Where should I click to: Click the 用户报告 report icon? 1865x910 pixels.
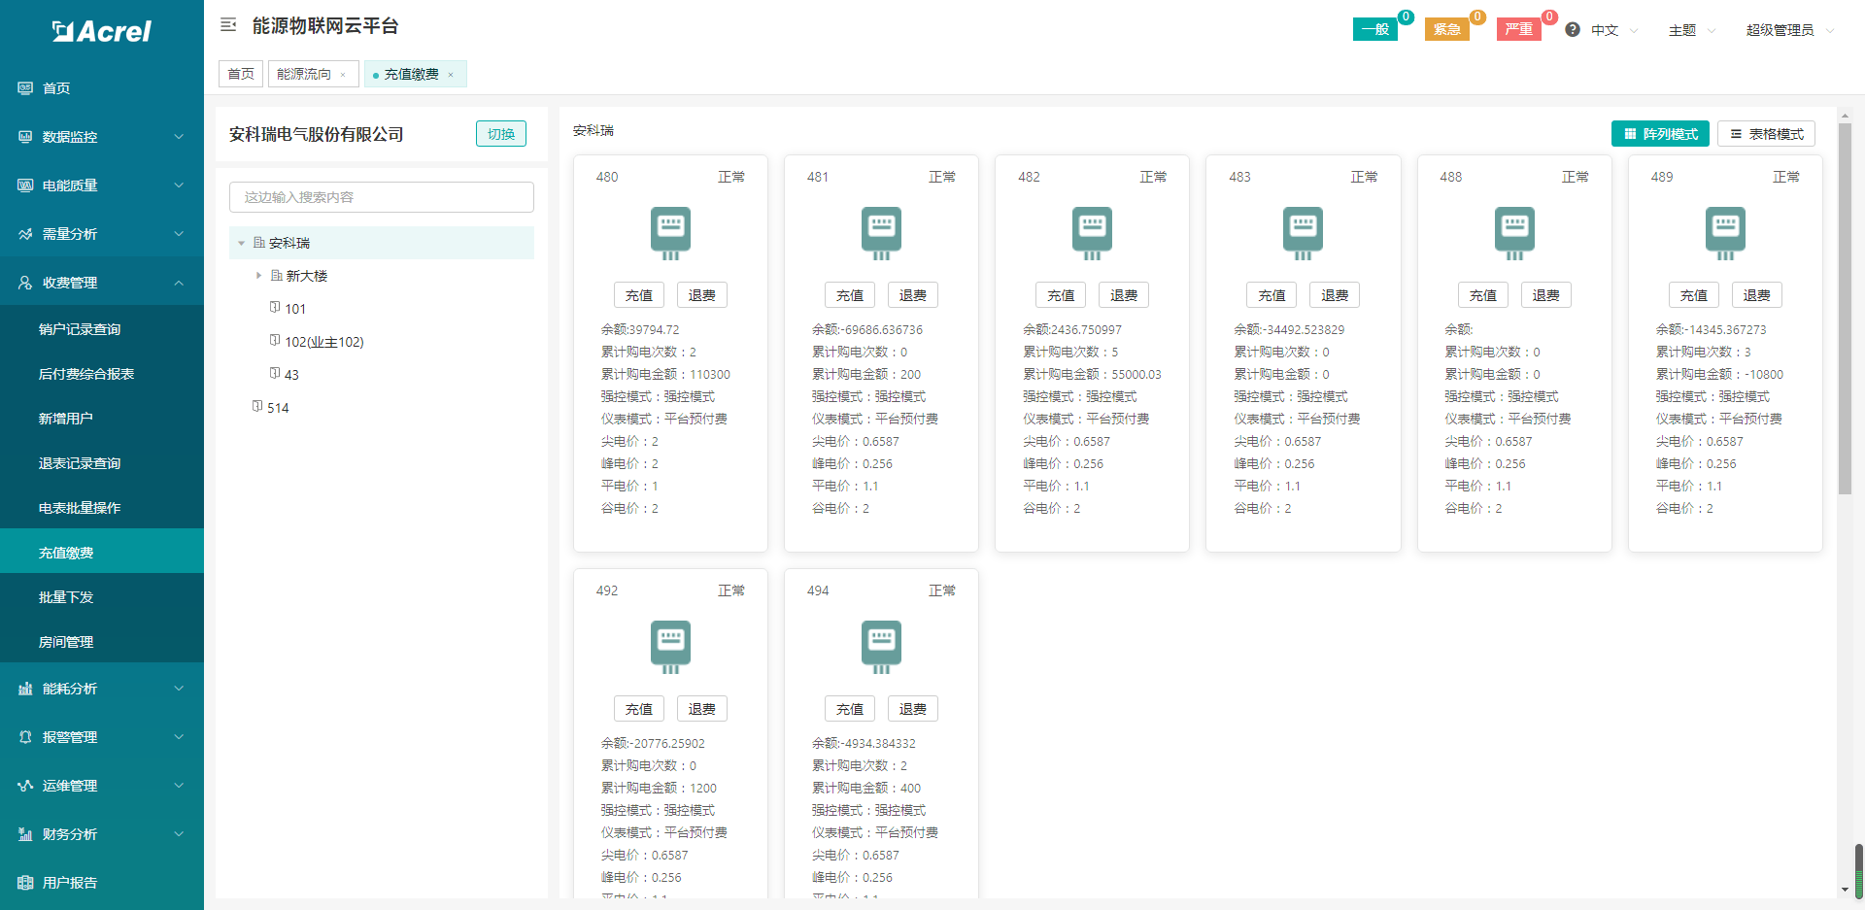pyautogui.click(x=25, y=883)
